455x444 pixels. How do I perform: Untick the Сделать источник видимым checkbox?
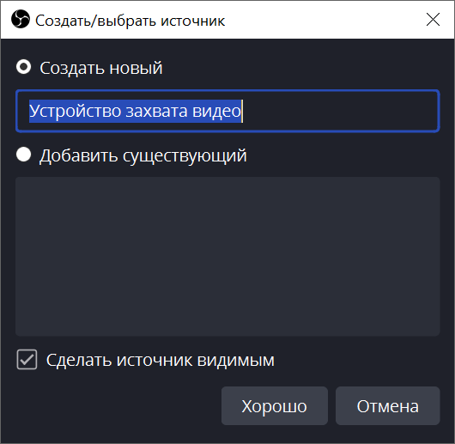click(x=27, y=359)
